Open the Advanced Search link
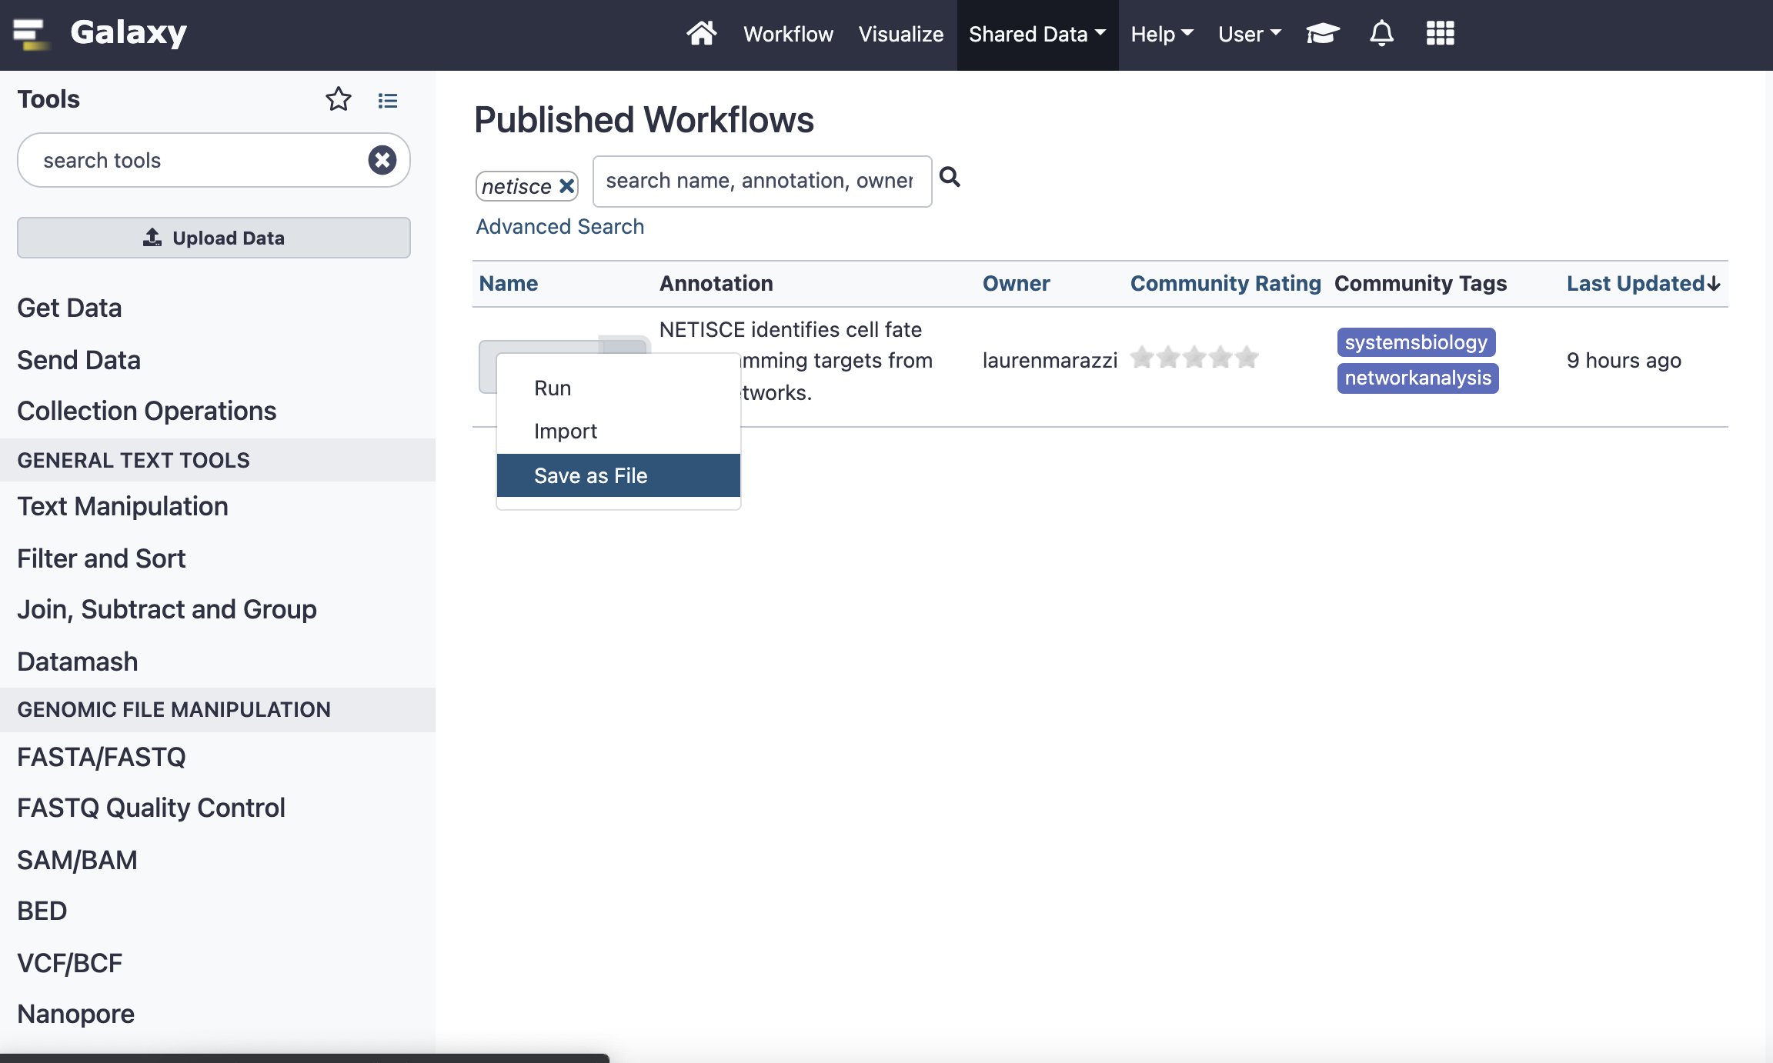 (559, 227)
